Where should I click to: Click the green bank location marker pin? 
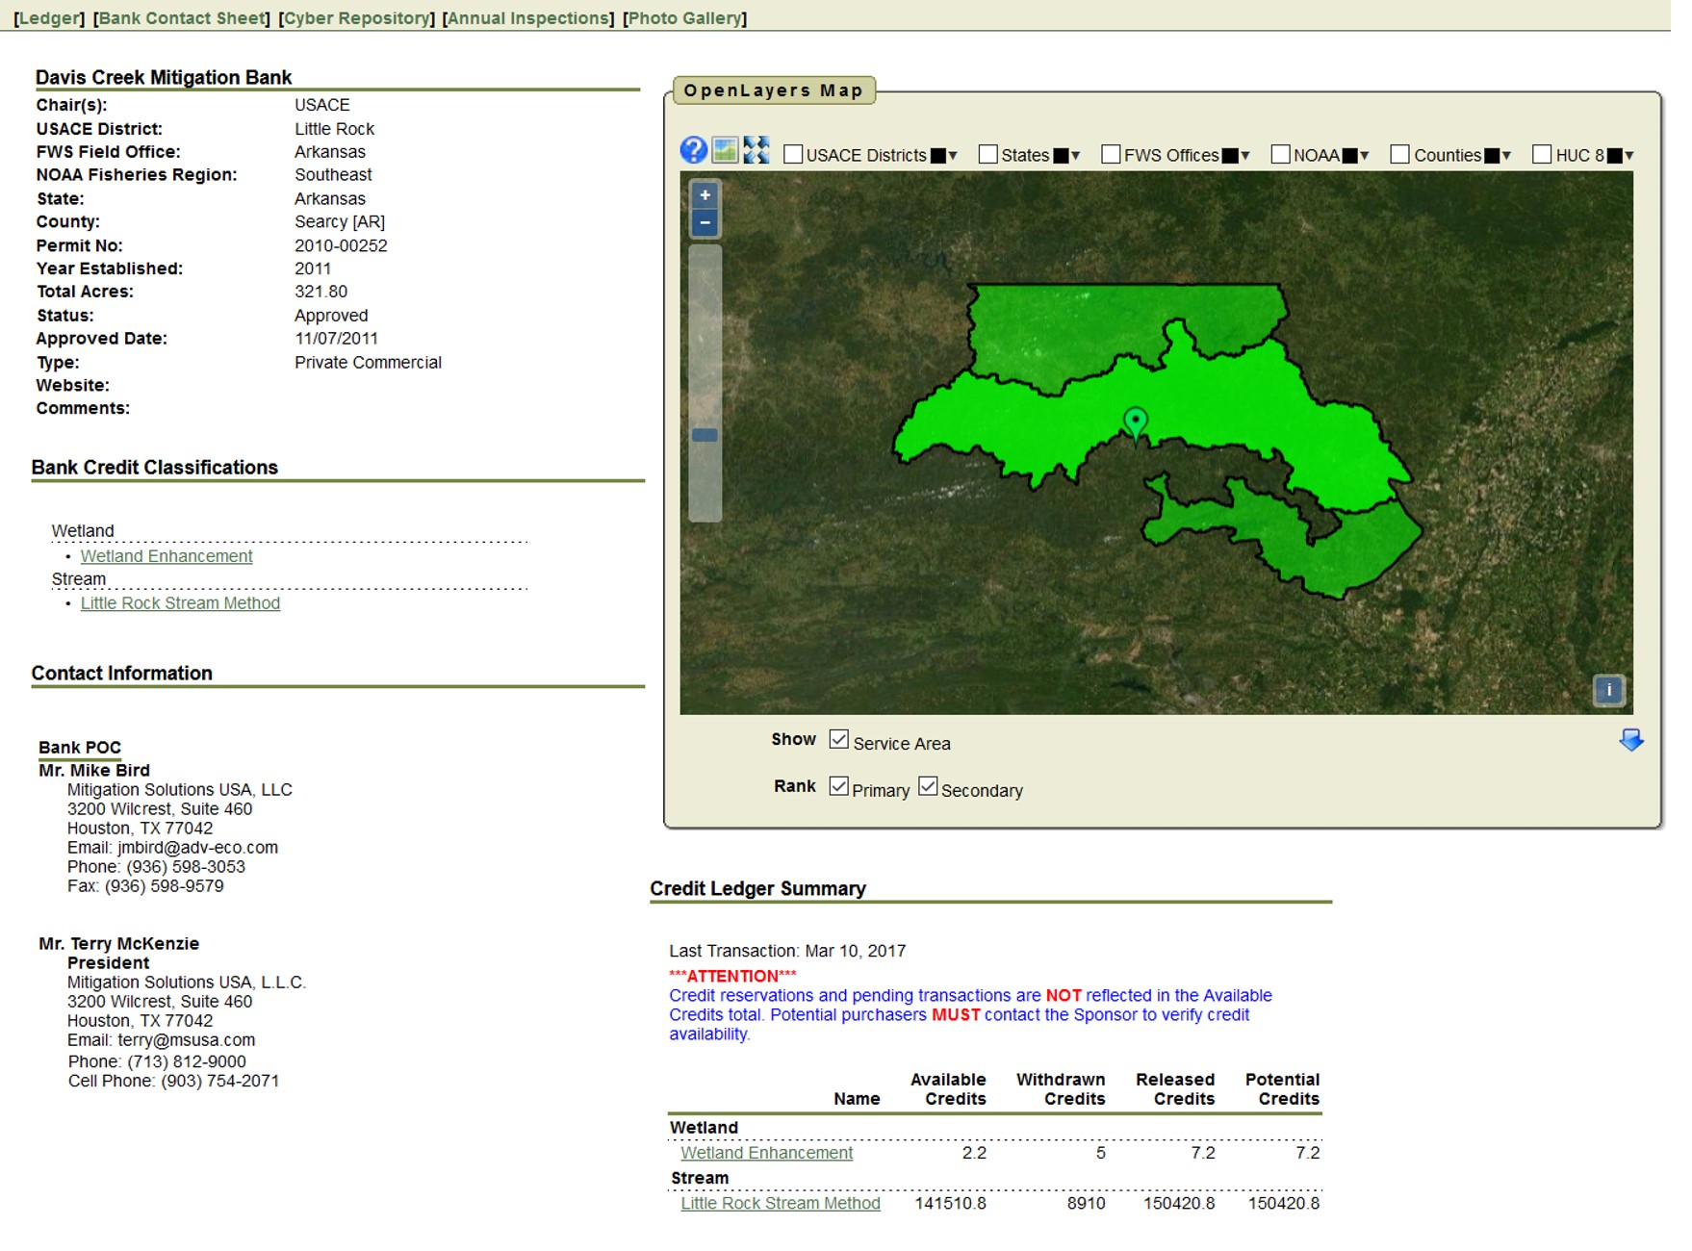(x=1136, y=421)
